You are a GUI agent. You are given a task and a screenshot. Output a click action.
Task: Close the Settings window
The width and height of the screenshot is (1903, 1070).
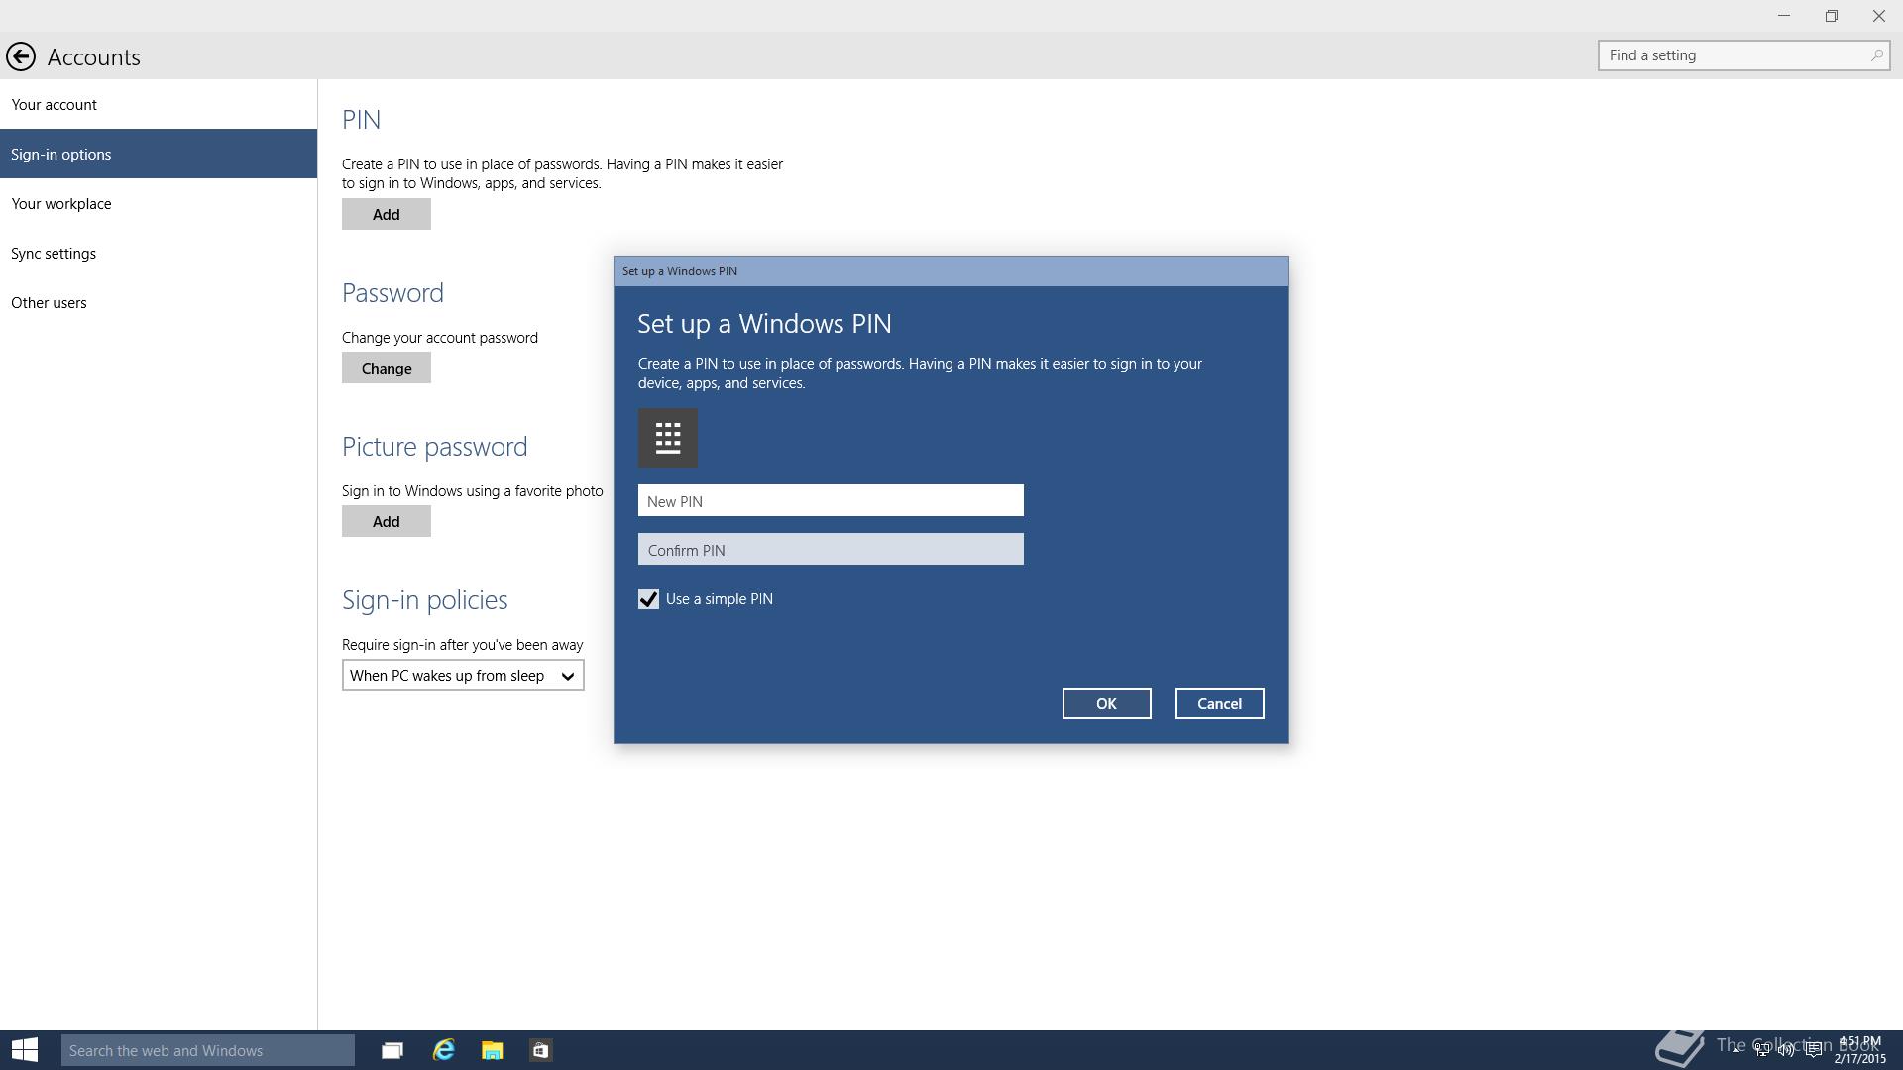pos(1879,16)
